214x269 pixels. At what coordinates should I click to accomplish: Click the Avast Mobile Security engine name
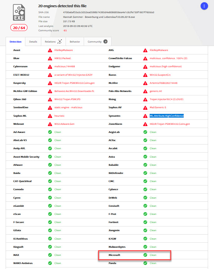(26, 157)
